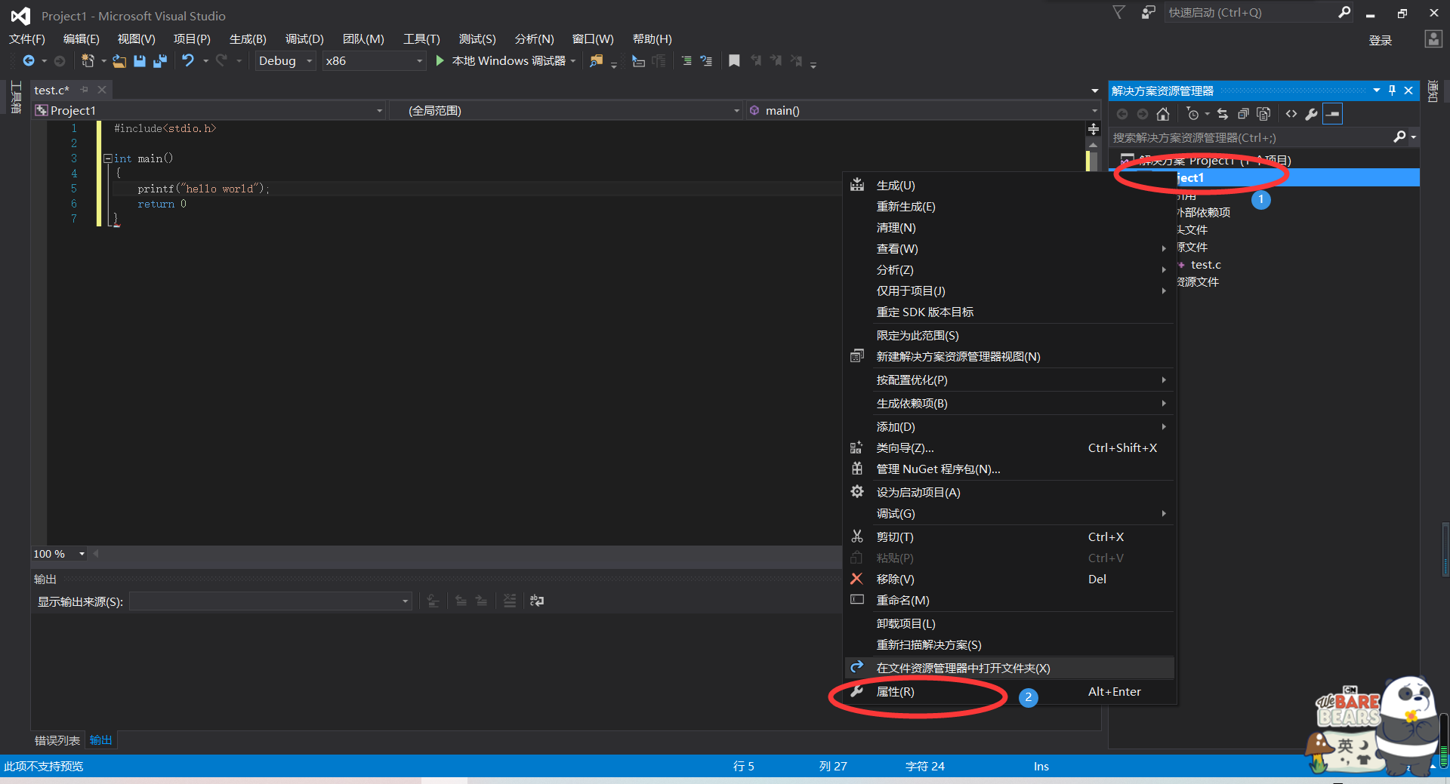Screen dimensions: 1450x784
Task: Open the Debug configuration dropdown
Action: point(285,61)
